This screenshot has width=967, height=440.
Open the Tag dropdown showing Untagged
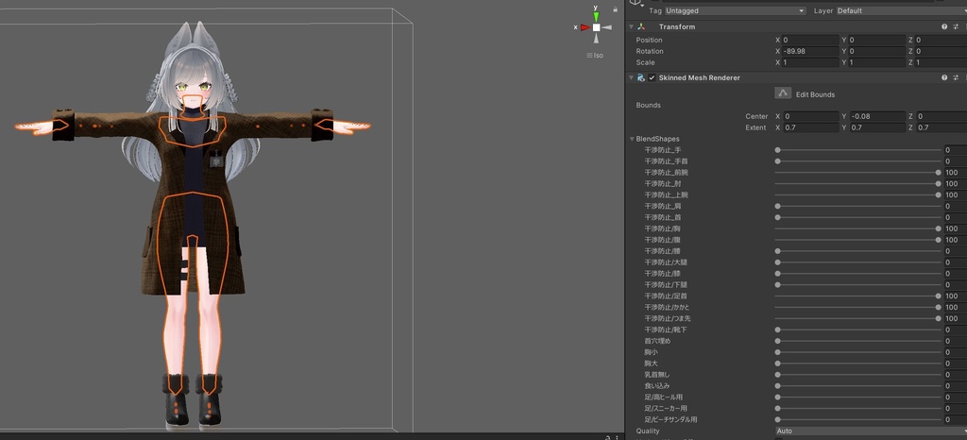[735, 10]
